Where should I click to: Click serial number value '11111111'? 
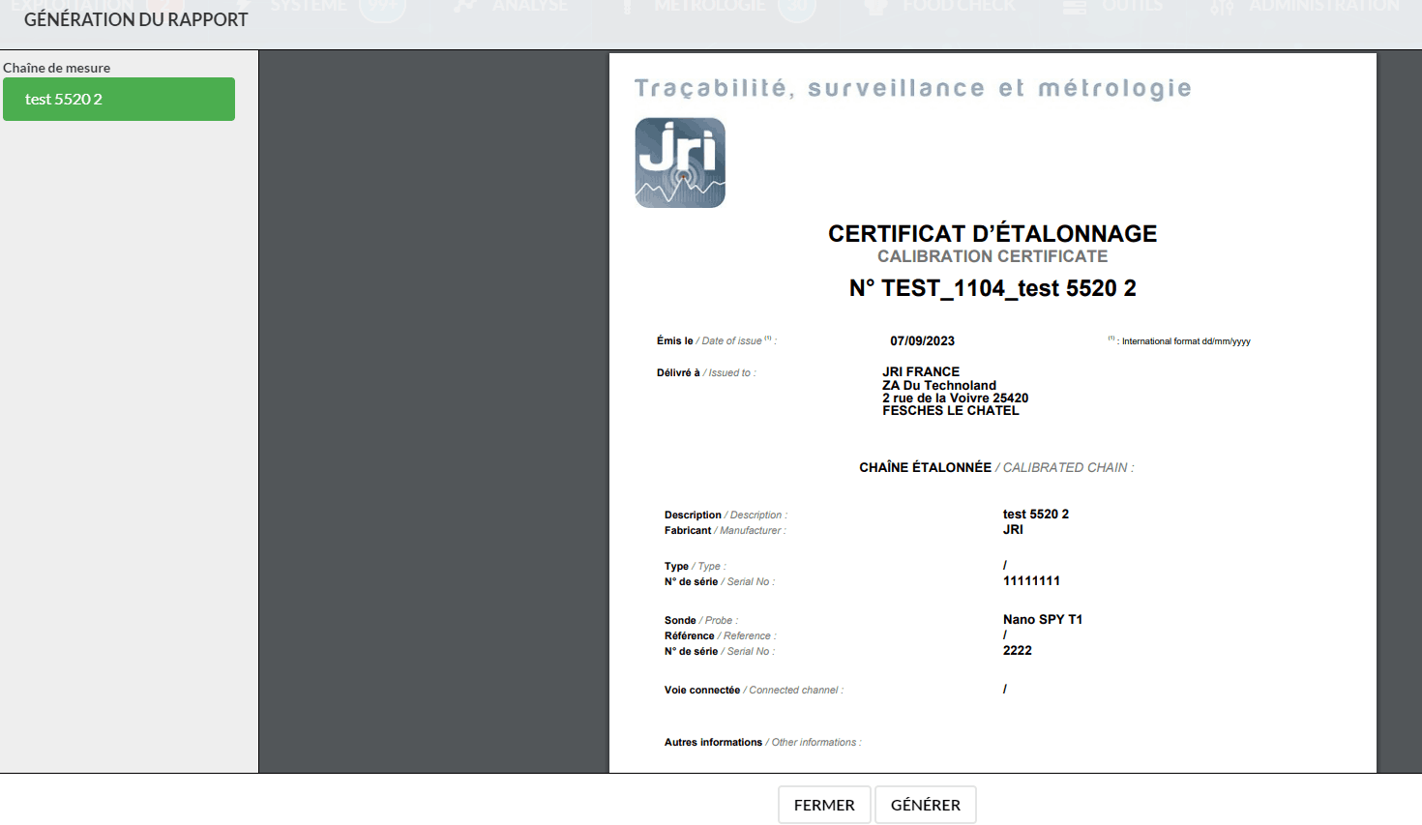(x=1031, y=580)
